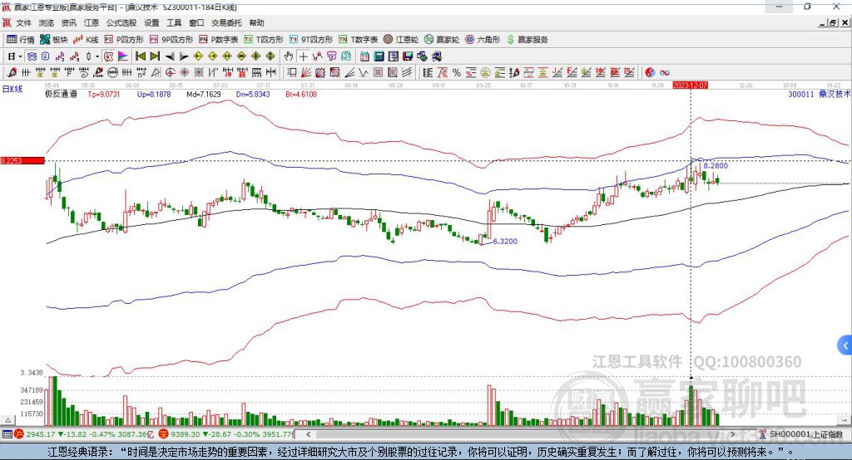Click the 日K线 chart label
Screen dimensions: 852x460
[x=12, y=90]
